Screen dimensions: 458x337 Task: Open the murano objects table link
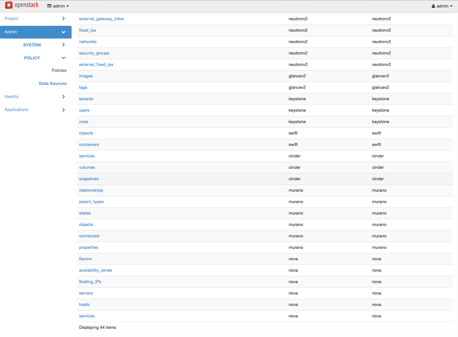tap(86, 225)
